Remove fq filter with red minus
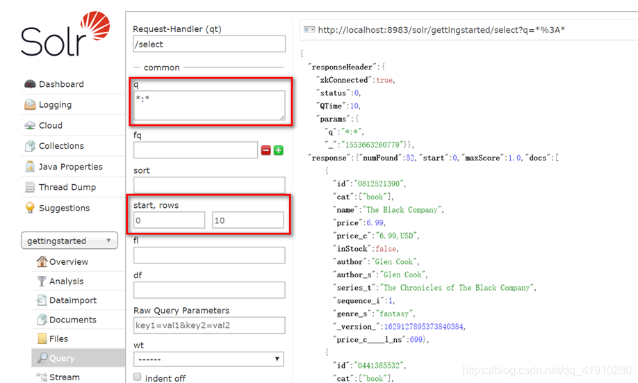This screenshot has width=638, height=383. tap(266, 151)
